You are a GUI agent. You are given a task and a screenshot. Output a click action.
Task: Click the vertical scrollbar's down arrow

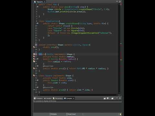119,93
